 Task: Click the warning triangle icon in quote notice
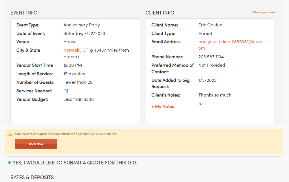point(10,134)
